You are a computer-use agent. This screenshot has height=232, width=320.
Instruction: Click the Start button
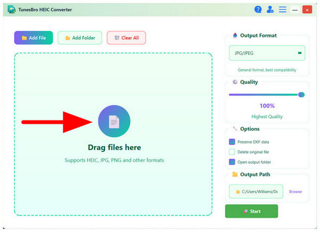[x=252, y=211]
